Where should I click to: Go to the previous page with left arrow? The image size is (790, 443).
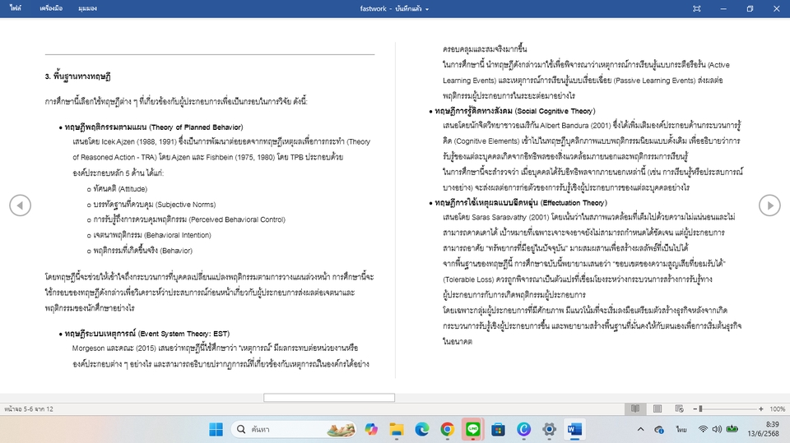[x=20, y=205]
